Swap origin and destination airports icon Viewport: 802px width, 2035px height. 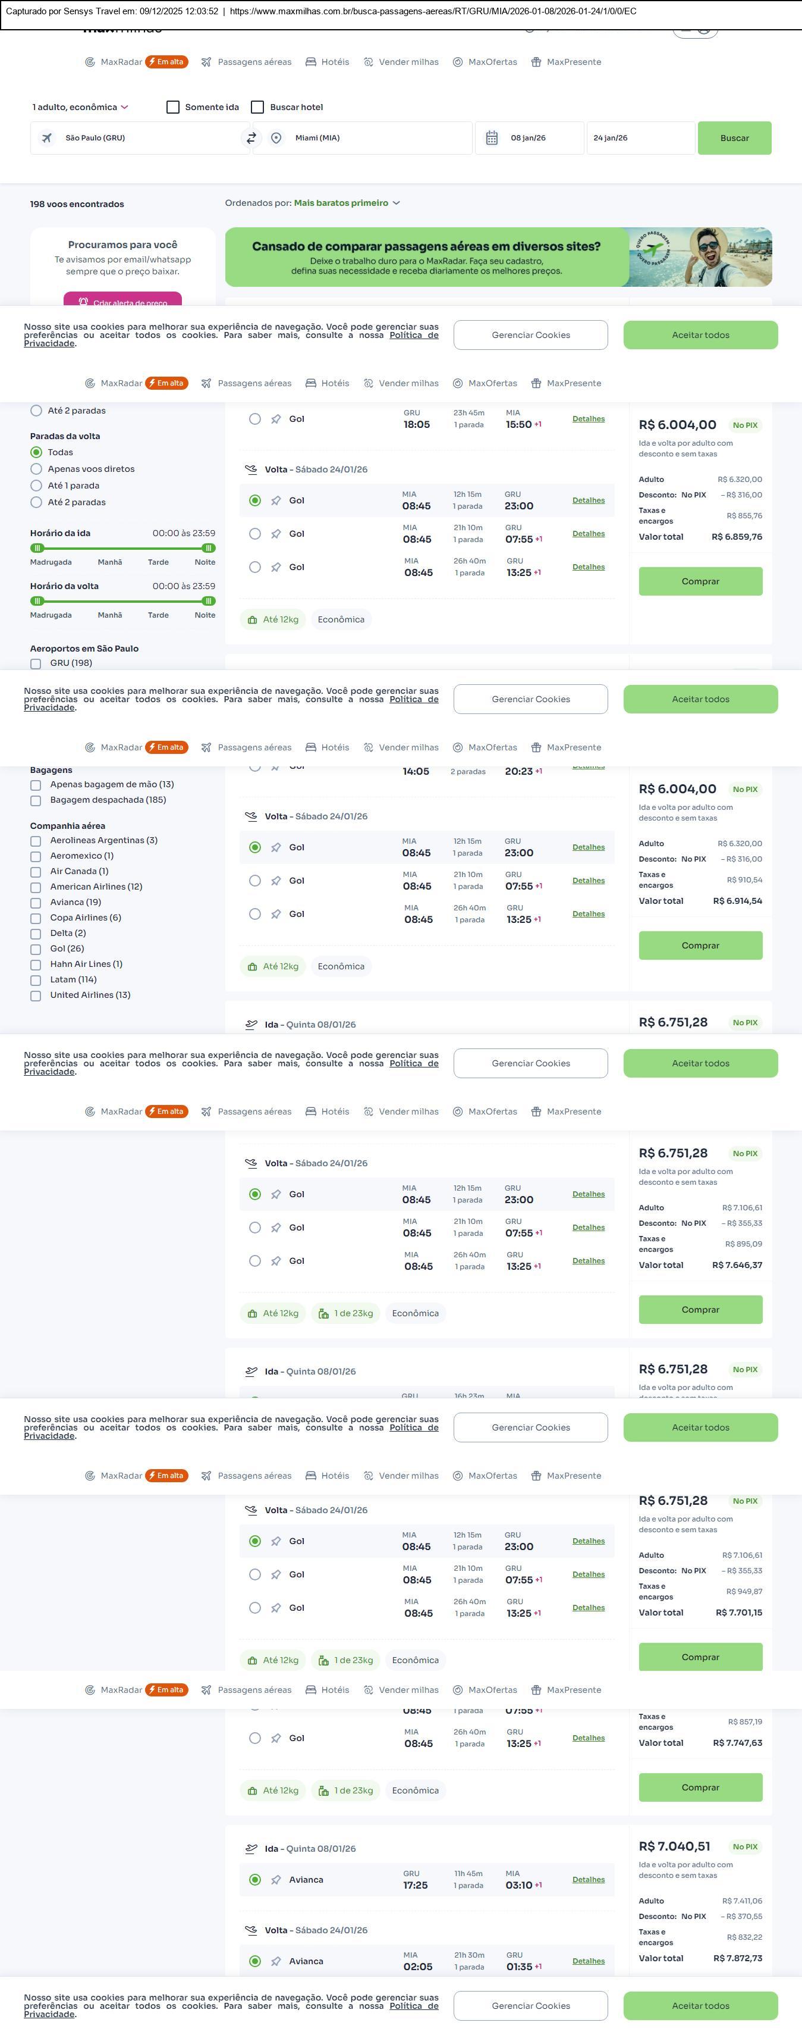[251, 138]
